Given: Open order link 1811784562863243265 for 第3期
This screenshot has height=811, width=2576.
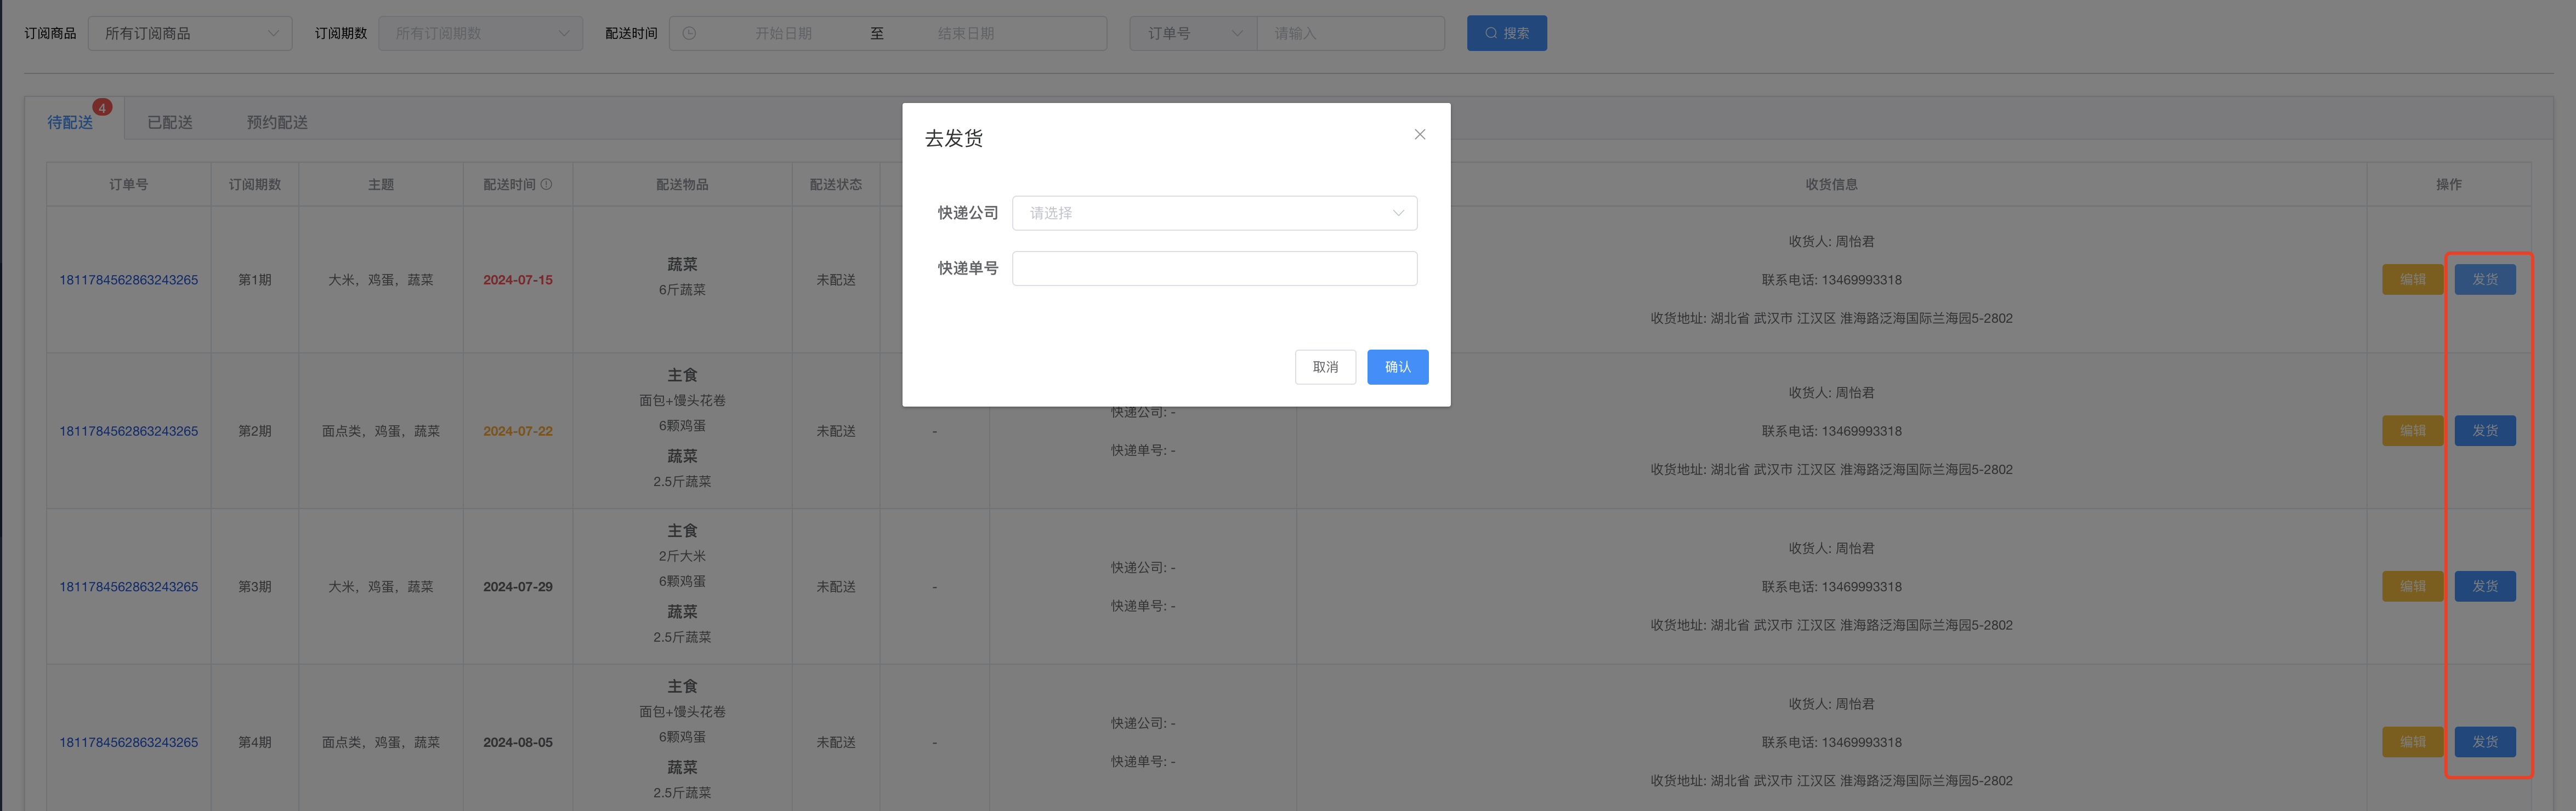Looking at the screenshot, I should coord(128,586).
